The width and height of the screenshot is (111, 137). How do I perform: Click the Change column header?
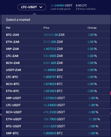[x=92, y=28]
